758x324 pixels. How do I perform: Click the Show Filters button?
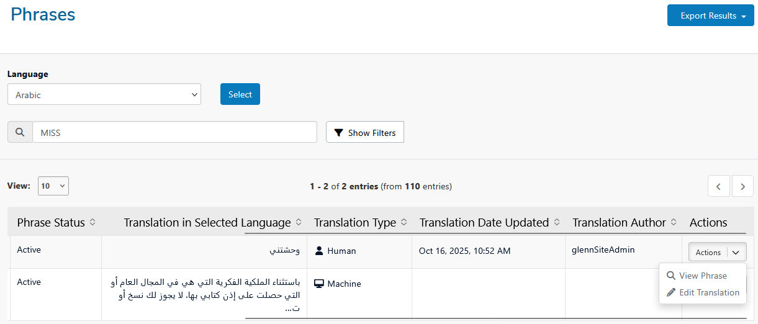coord(365,133)
